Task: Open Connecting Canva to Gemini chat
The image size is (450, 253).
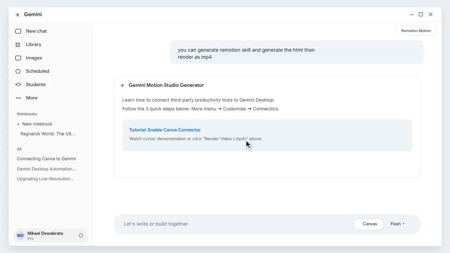Action: point(46,159)
